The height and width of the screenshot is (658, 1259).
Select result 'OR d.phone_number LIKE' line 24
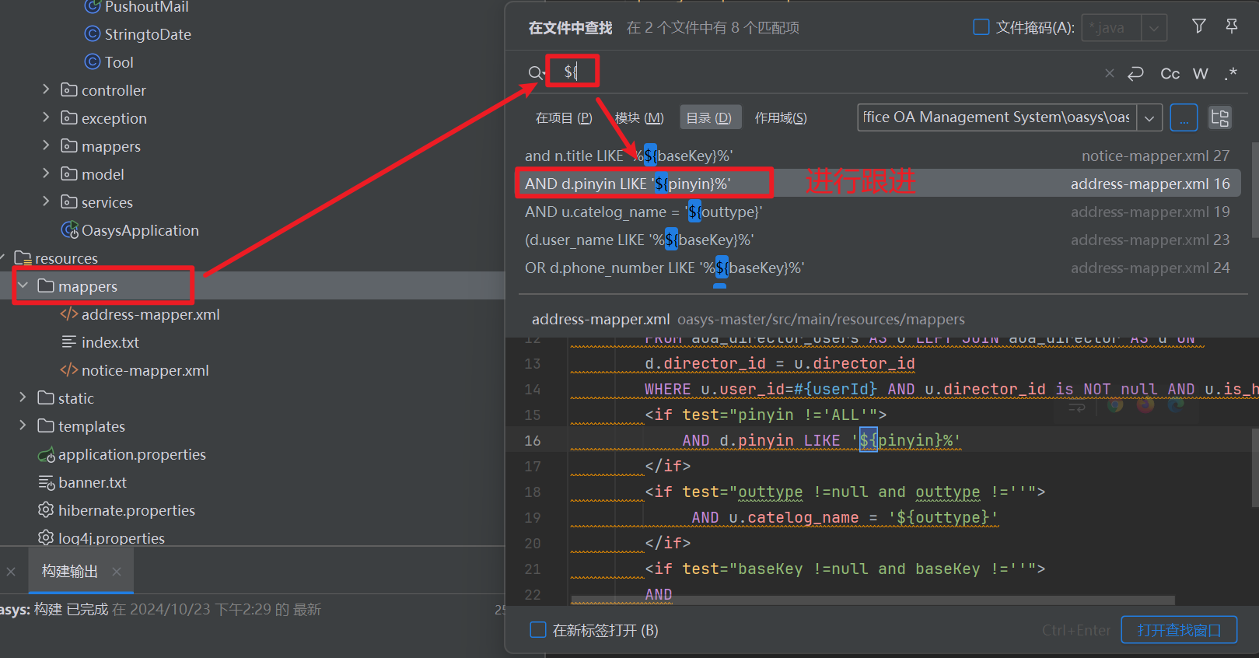pos(877,268)
